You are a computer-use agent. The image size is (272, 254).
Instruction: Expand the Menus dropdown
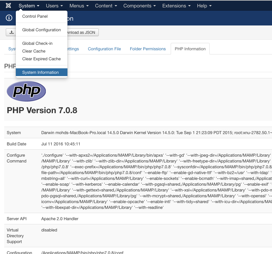[x=79, y=6]
